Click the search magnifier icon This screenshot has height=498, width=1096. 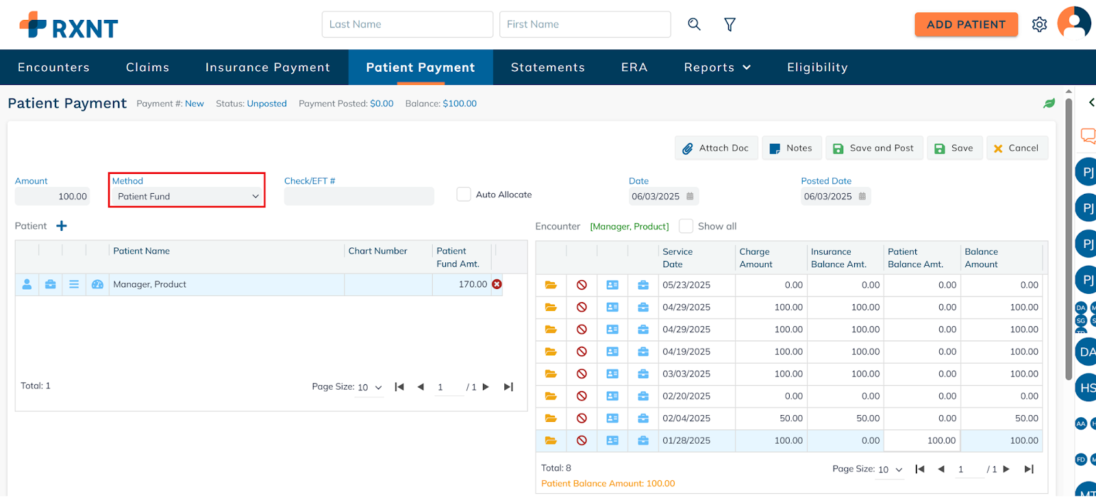694,25
